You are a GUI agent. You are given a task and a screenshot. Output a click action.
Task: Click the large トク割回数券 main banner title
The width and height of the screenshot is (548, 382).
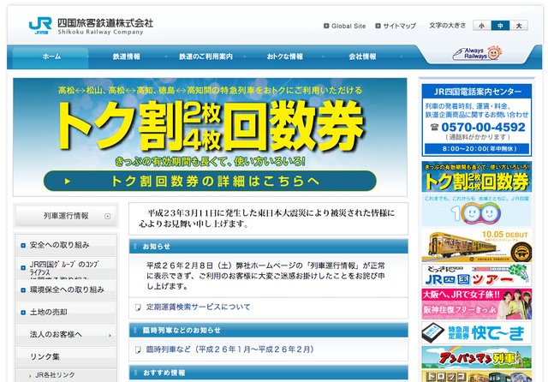pyautogui.click(x=210, y=126)
